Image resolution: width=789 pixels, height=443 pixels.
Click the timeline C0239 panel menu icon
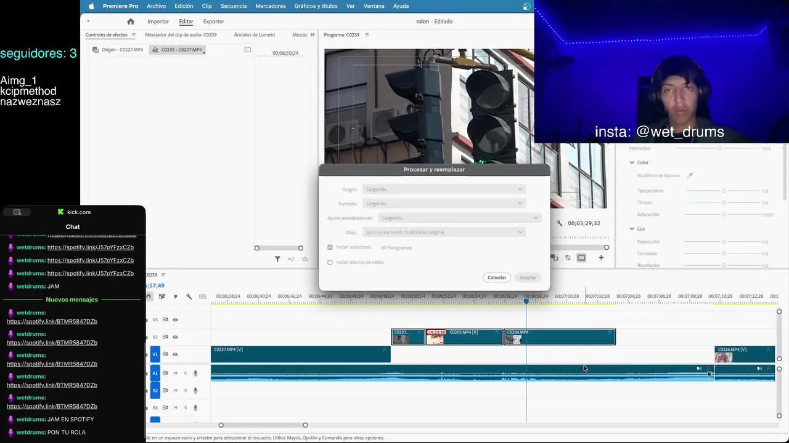163,275
